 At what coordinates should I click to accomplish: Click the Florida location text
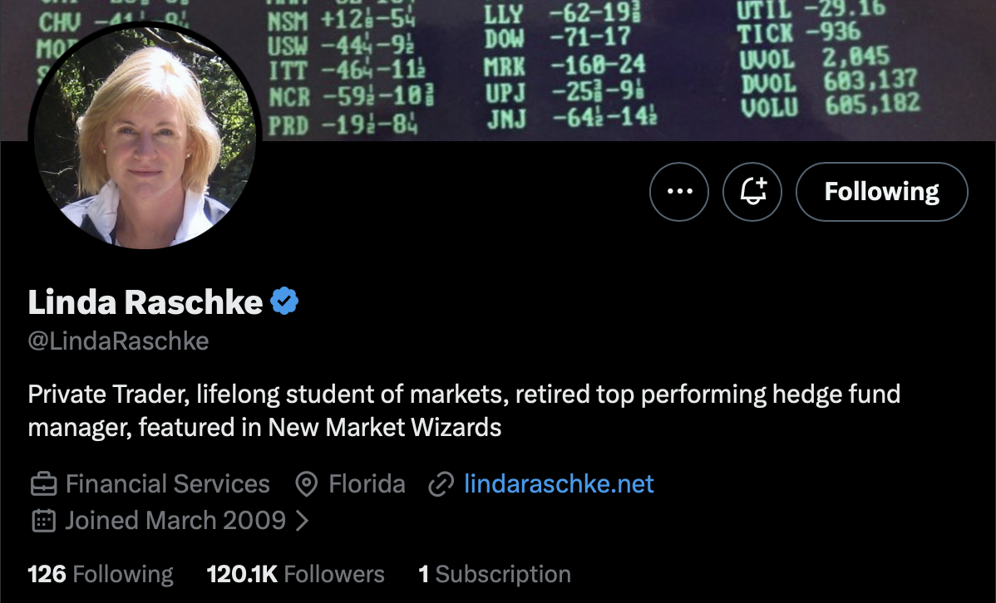tap(367, 484)
